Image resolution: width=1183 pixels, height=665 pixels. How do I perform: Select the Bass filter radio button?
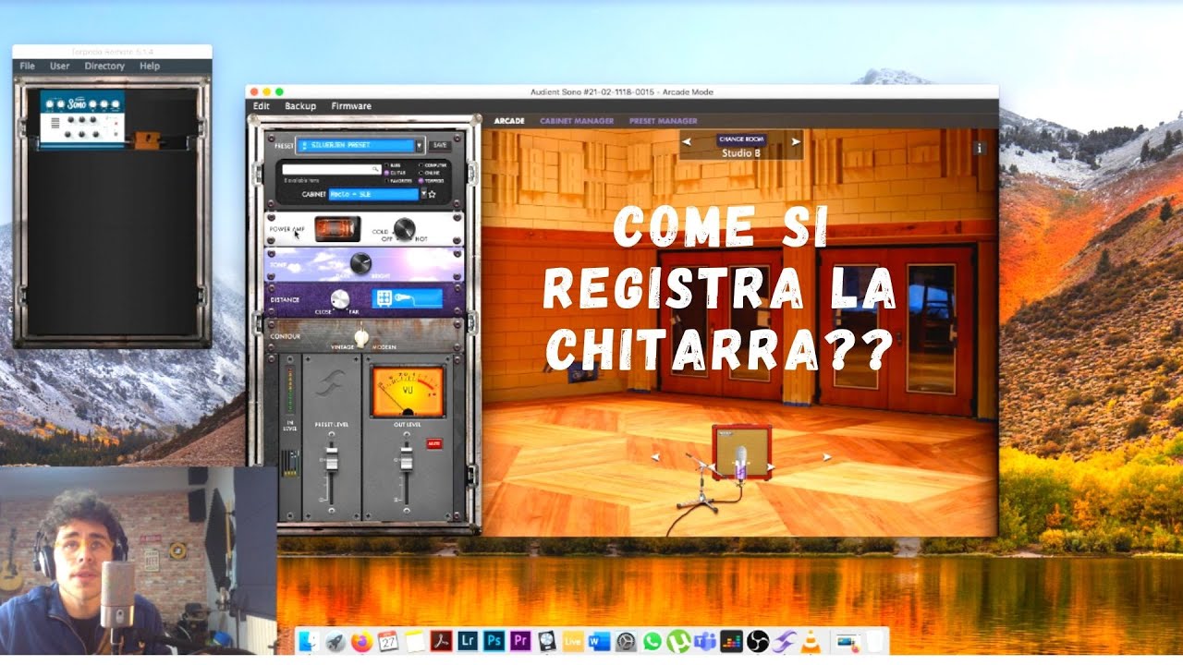click(x=386, y=165)
